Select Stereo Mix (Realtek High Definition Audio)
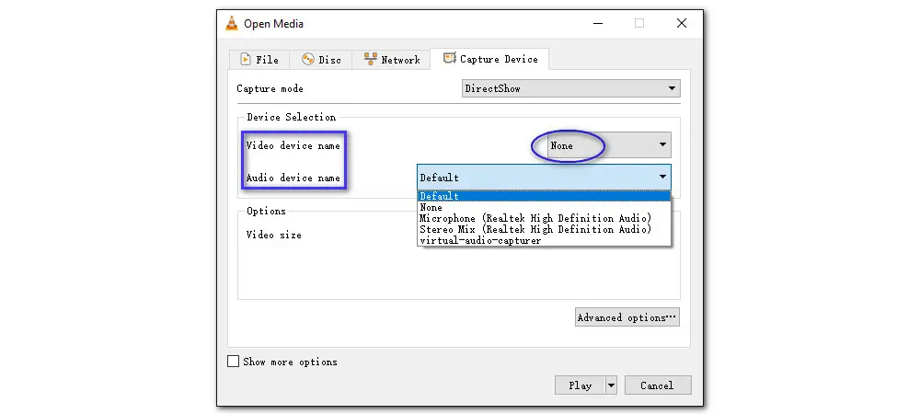 (x=544, y=229)
